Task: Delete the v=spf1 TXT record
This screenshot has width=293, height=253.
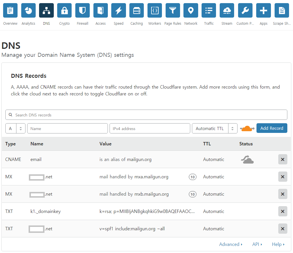Action: pyautogui.click(x=283, y=229)
